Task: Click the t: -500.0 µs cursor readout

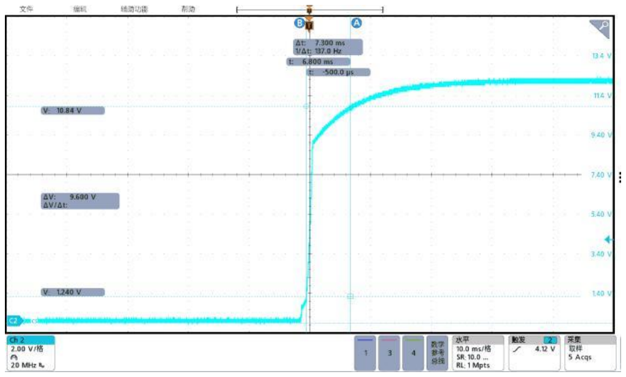Action: pos(338,72)
